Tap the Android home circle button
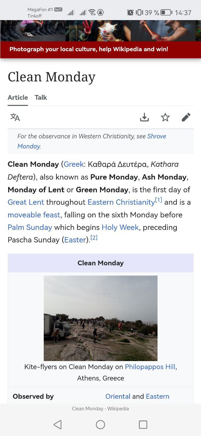This screenshot has width=201, height=436. pyautogui.click(x=100, y=424)
